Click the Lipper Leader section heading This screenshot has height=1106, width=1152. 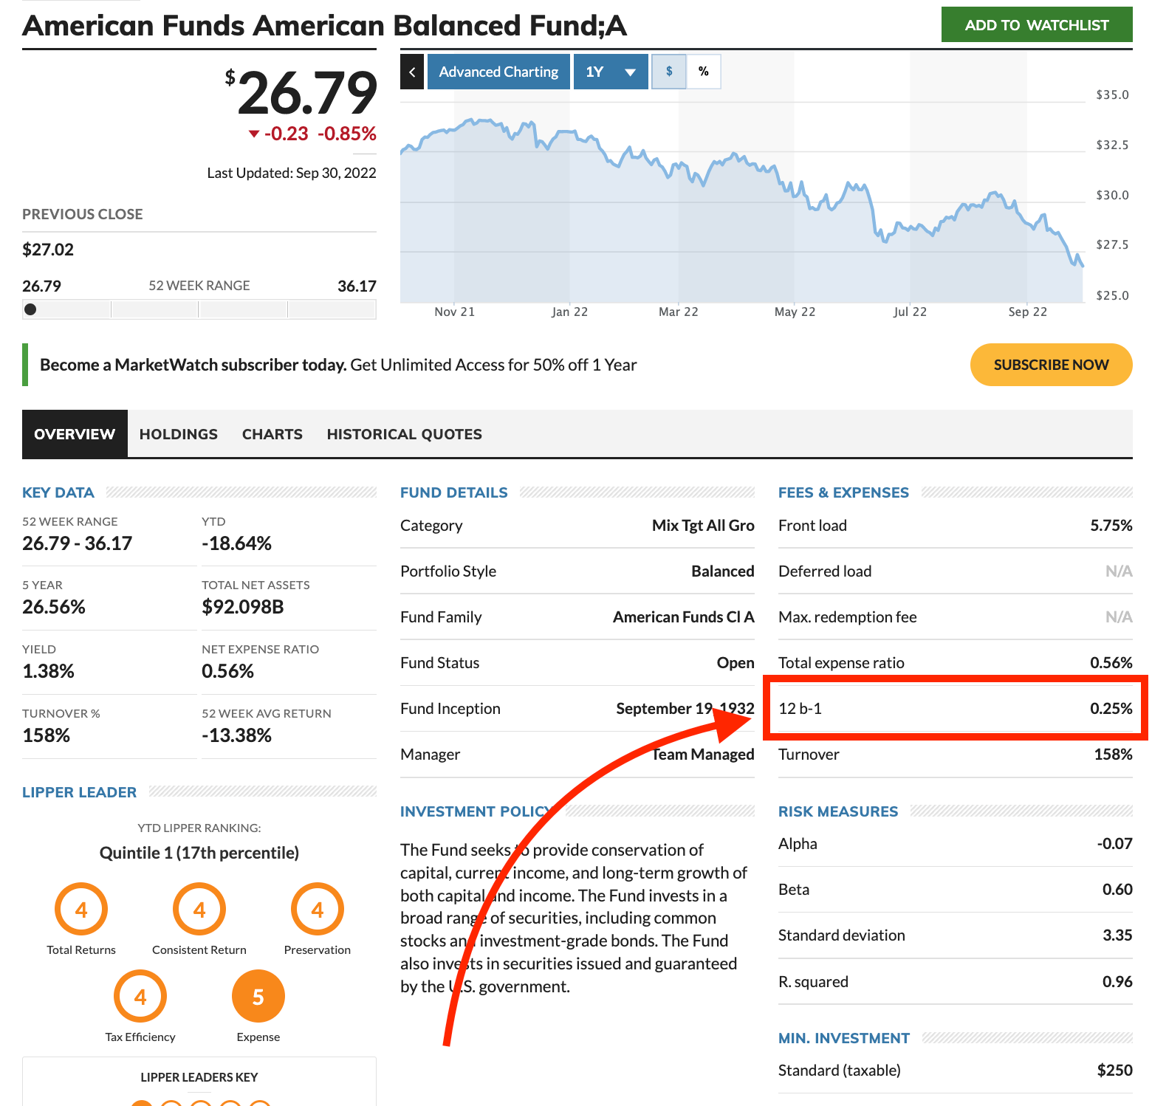(x=80, y=792)
